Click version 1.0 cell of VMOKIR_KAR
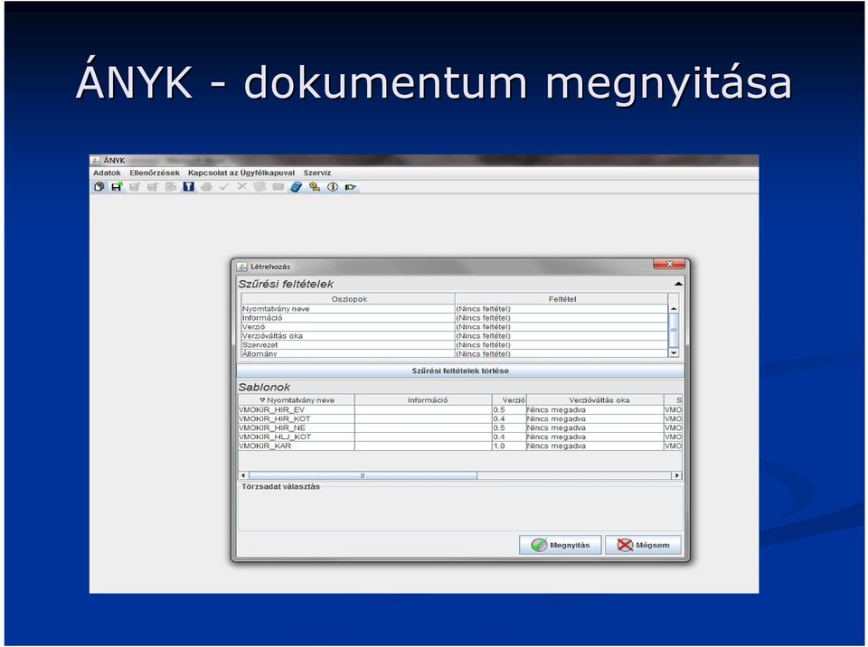The height and width of the screenshot is (647, 868). click(x=509, y=445)
